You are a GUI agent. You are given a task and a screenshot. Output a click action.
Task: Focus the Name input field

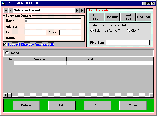pos(53,21)
